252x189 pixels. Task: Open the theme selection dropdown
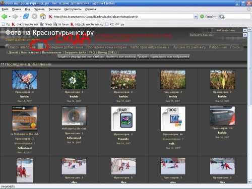[x=245, y=30]
